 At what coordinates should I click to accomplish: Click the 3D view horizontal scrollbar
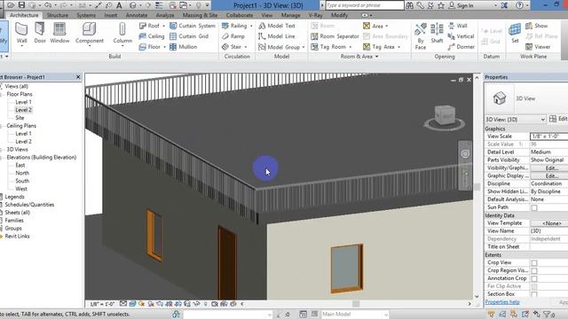[x=356, y=304]
